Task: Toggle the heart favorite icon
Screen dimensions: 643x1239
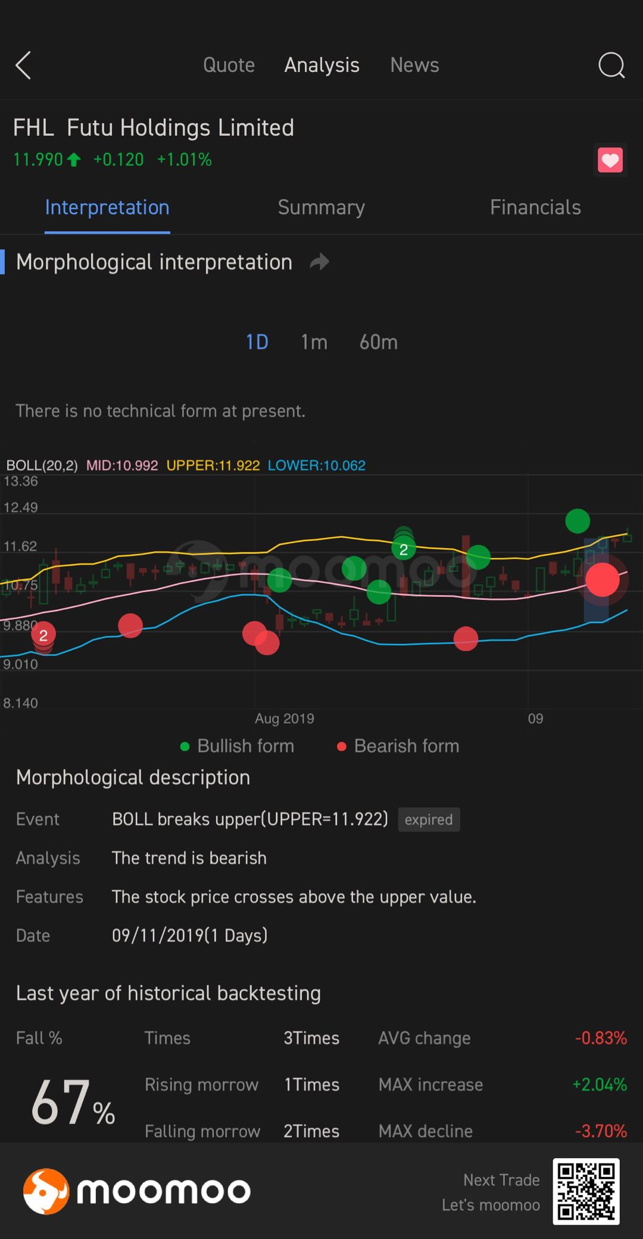Action: [x=610, y=160]
